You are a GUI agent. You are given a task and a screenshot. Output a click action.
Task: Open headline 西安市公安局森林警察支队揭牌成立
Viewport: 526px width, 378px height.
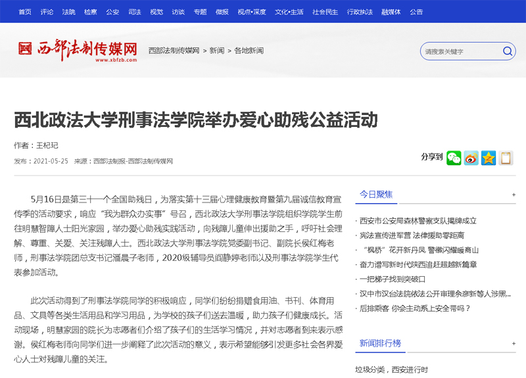pyautogui.click(x=418, y=221)
